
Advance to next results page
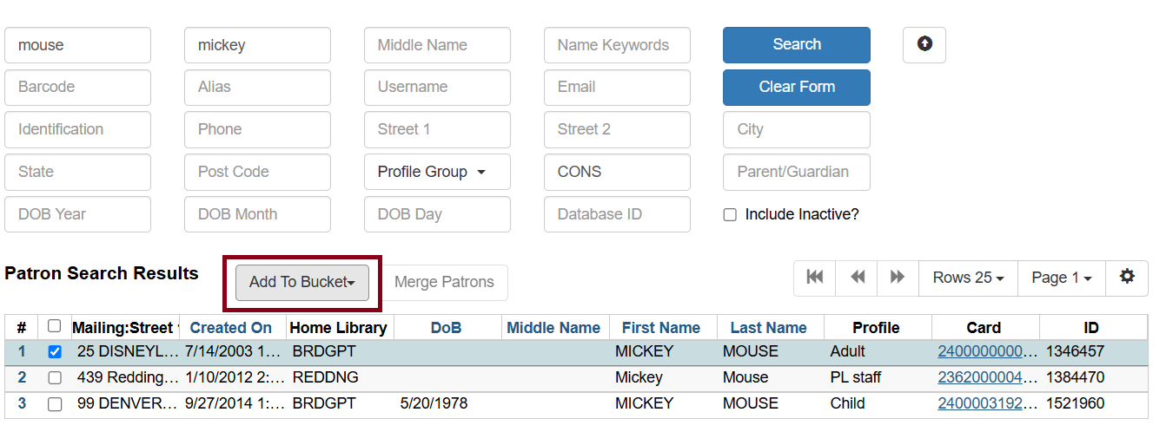click(898, 278)
